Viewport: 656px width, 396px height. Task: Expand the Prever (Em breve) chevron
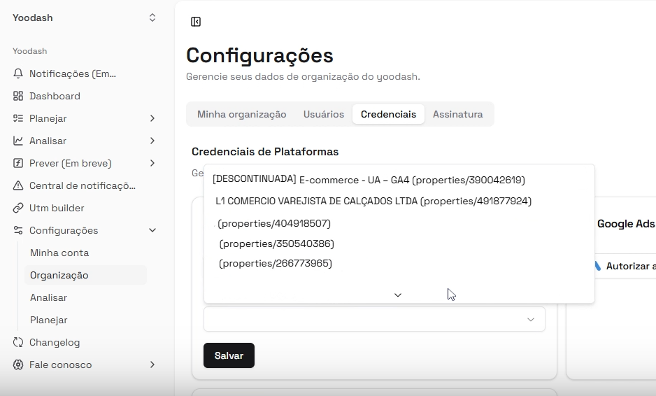coord(152,163)
